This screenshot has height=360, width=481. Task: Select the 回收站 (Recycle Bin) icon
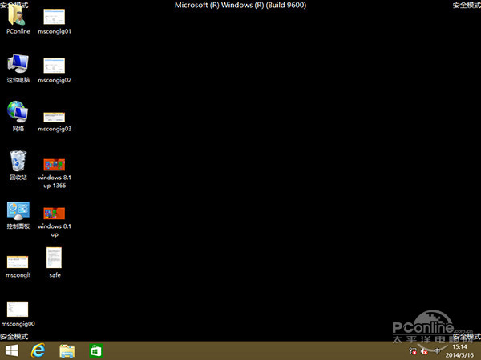click(18, 162)
